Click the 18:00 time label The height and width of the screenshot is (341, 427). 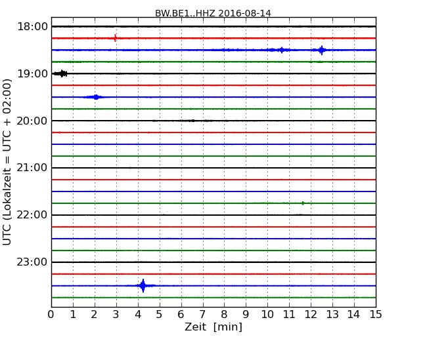click(32, 27)
